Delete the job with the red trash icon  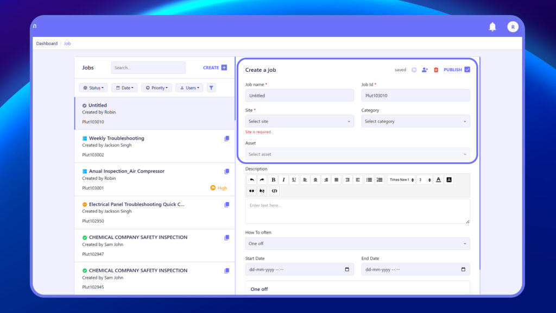click(x=436, y=70)
